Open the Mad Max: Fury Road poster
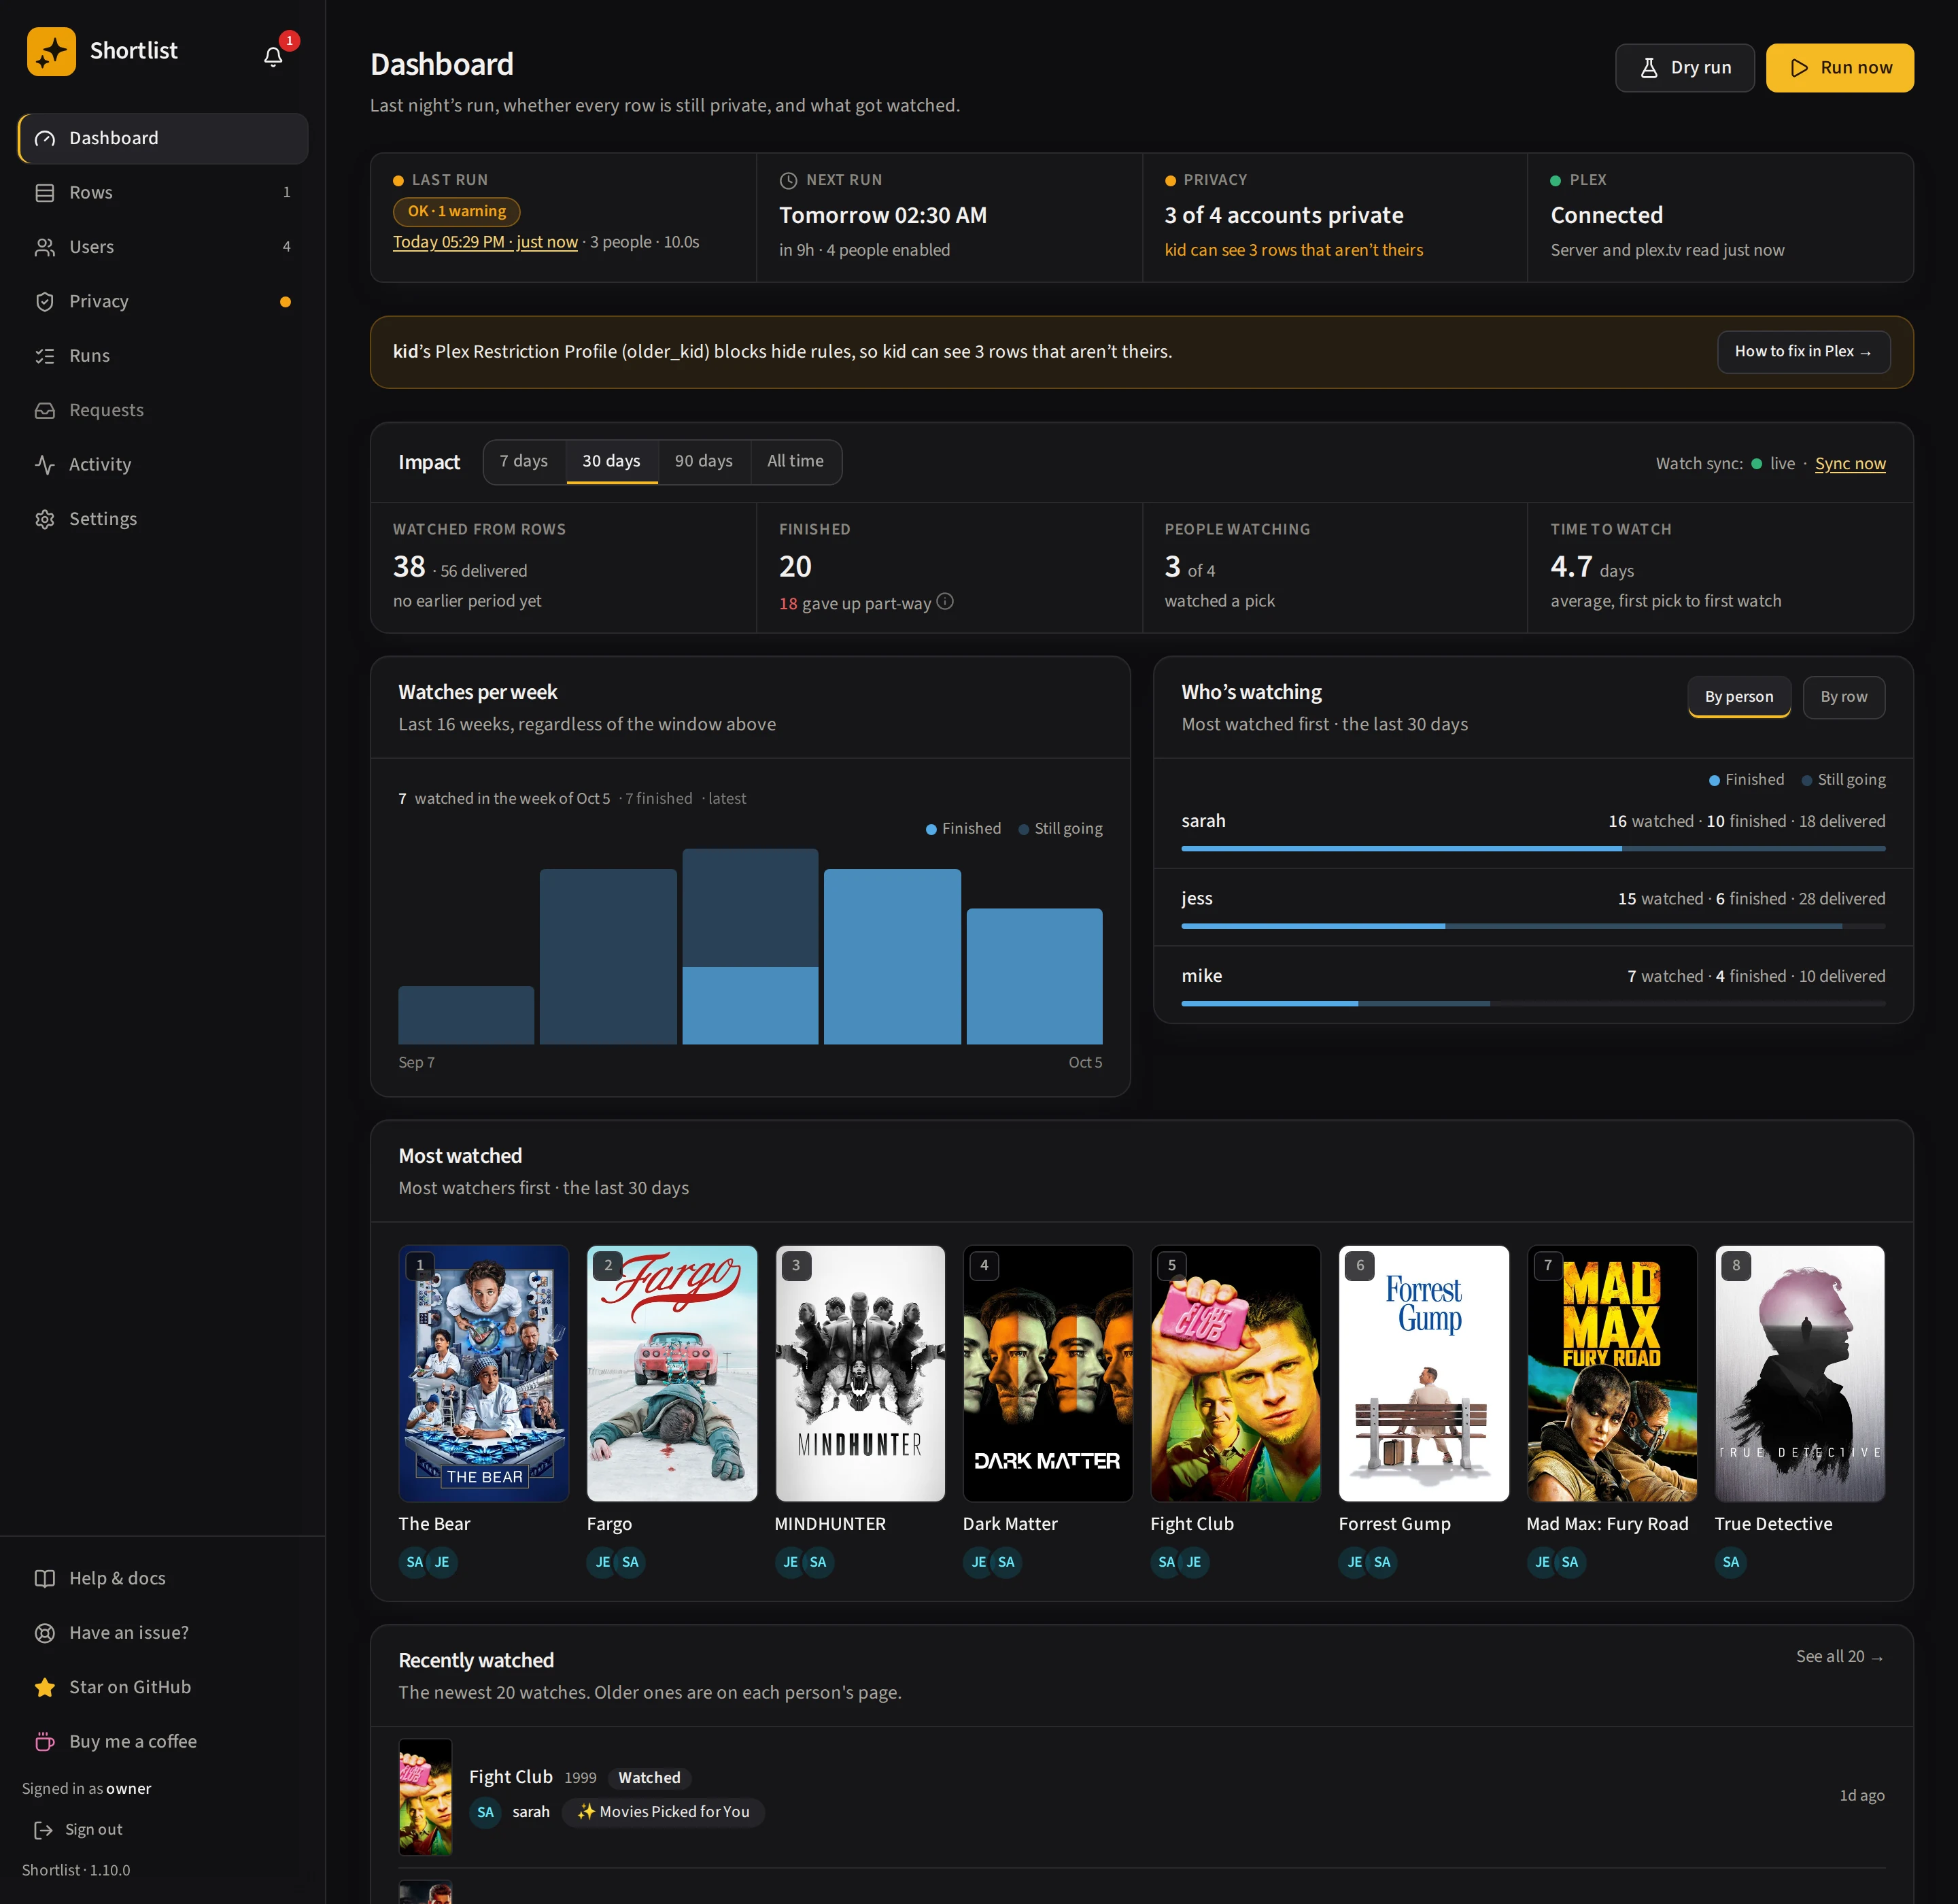The width and height of the screenshot is (1958, 1904). click(x=1612, y=1373)
